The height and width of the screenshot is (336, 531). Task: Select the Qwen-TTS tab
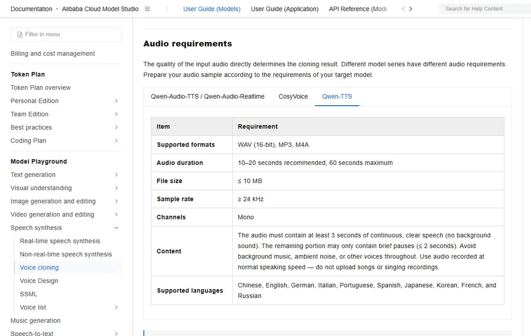[337, 96]
